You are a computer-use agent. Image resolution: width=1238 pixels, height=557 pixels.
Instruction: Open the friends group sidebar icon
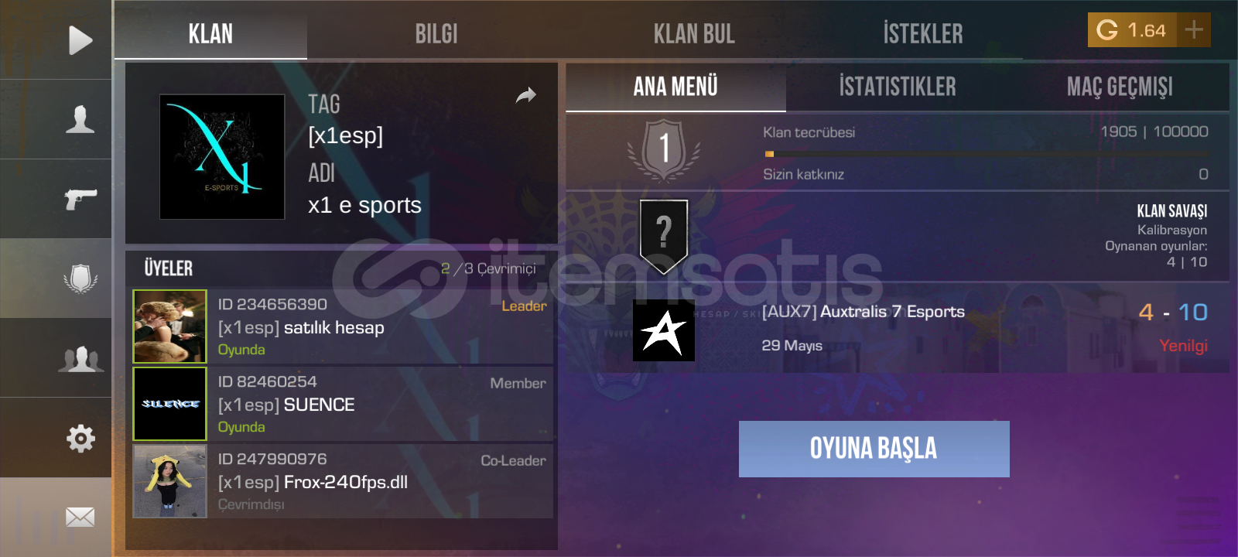pos(80,358)
